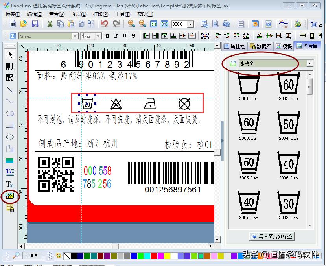Toggle underline text formatting

(125, 36)
